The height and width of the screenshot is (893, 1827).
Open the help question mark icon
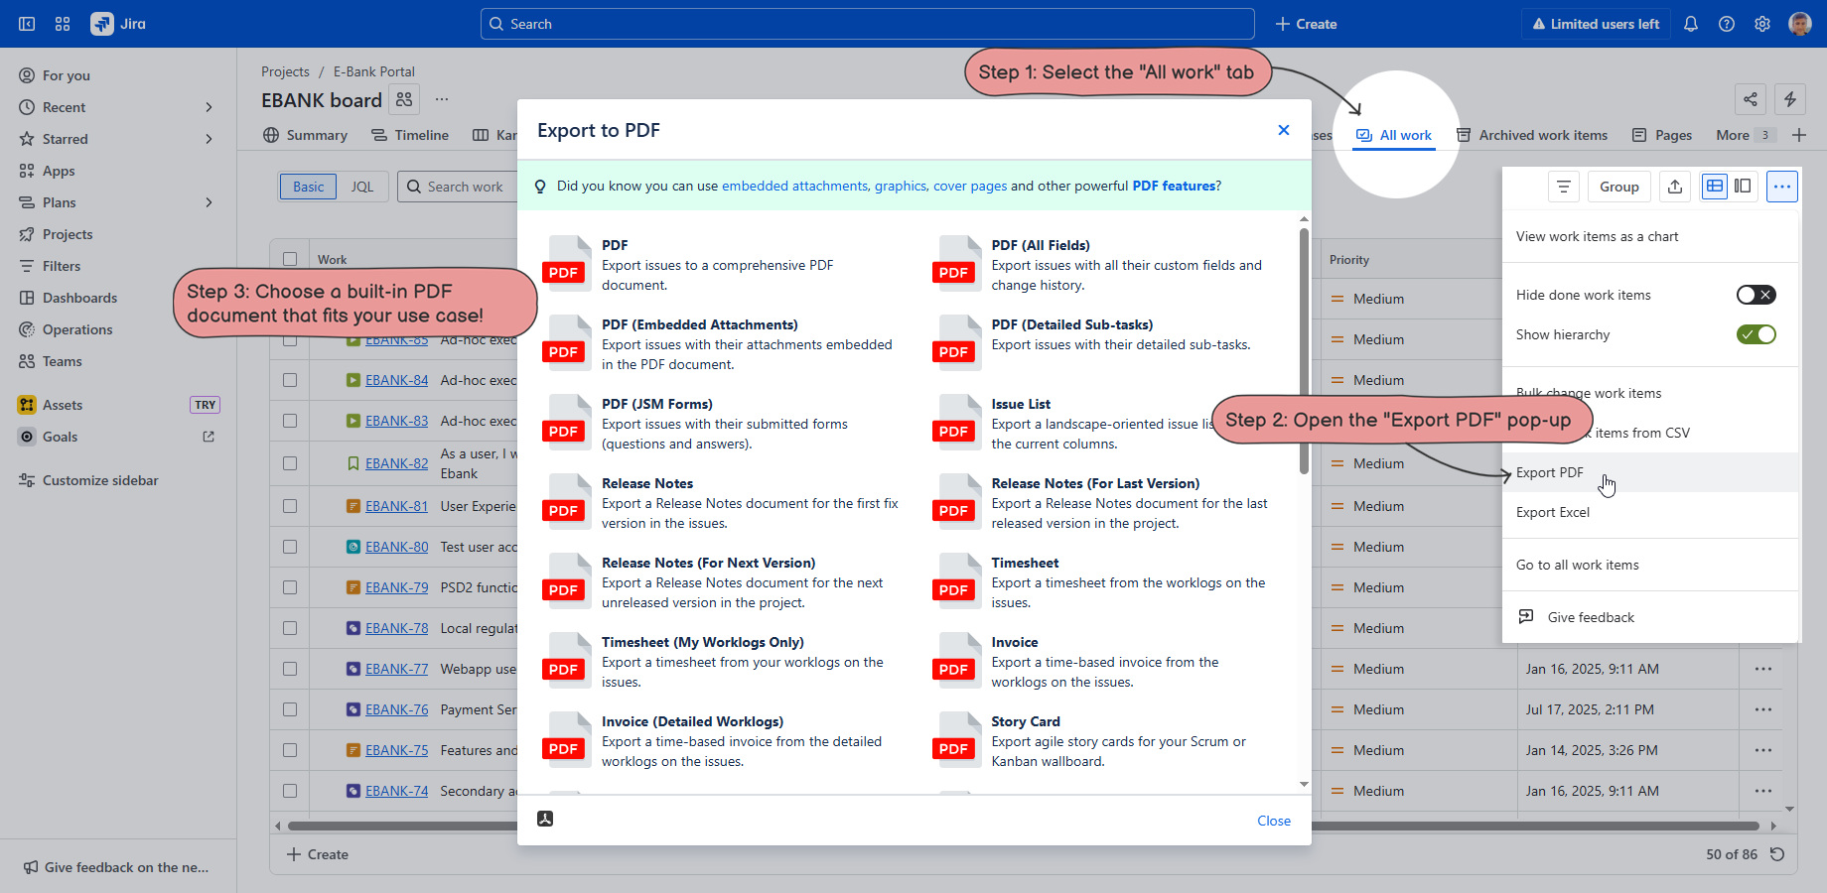pos(1727,24)
